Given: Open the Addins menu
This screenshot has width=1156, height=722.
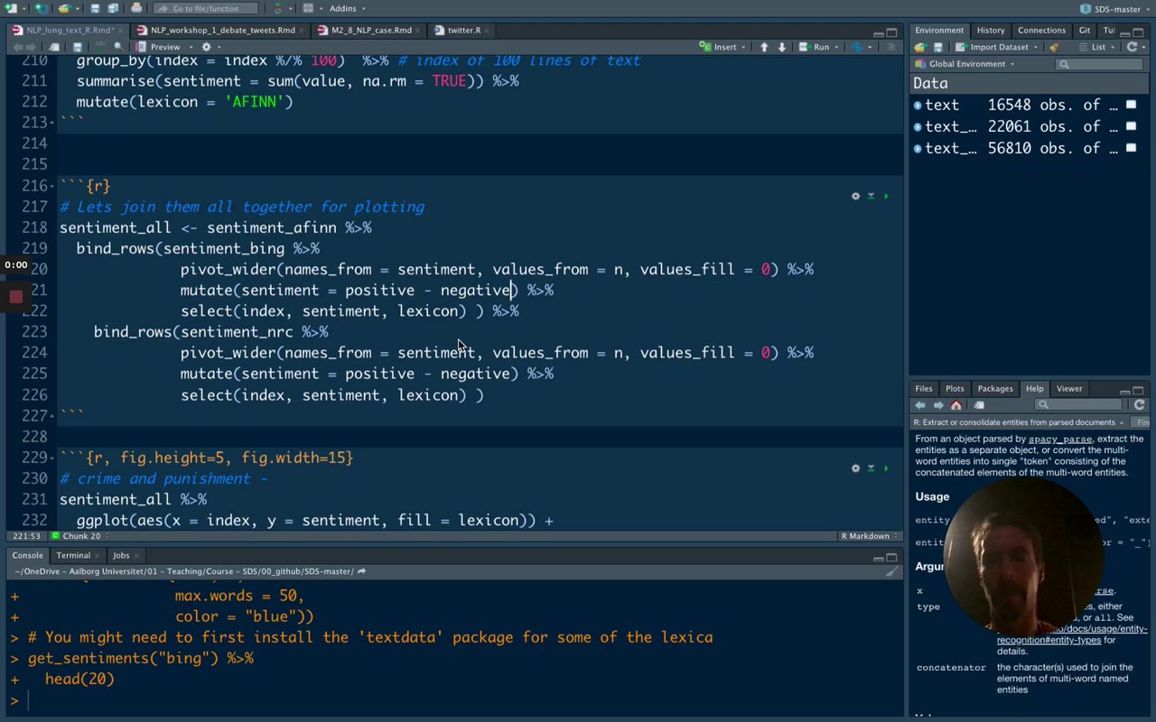Looking at the screenshot, I should (347, 8).
